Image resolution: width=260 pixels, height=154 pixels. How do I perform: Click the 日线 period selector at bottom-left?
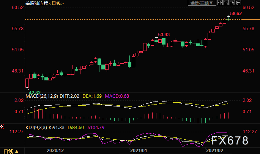[x=11, y=151]
